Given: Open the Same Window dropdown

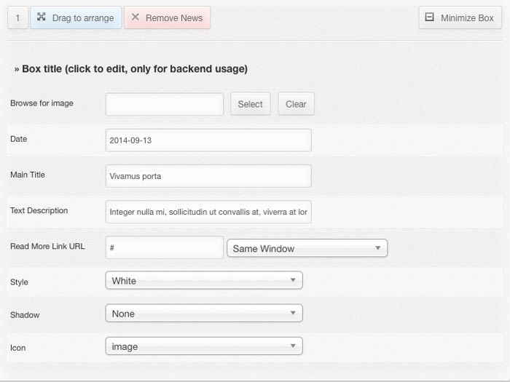Looking at the screenshot, I should click(307, 248).
